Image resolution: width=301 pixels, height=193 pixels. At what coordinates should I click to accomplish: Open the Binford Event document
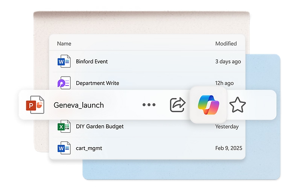(x=92, y=61)
